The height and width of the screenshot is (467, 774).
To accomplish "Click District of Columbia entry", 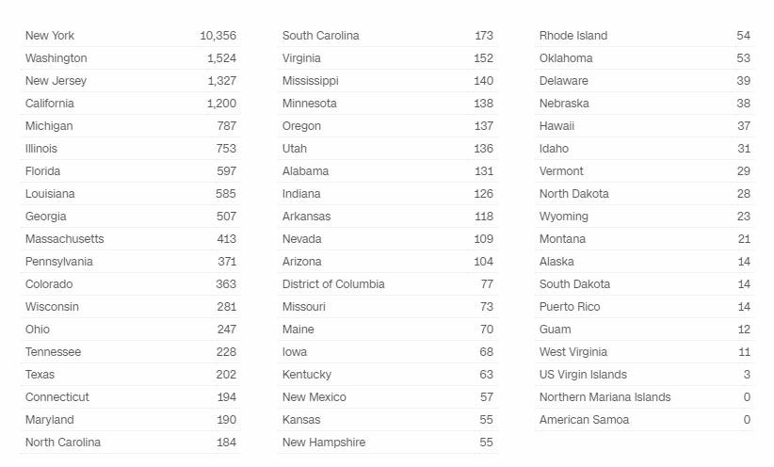I will tap(333, 284).
